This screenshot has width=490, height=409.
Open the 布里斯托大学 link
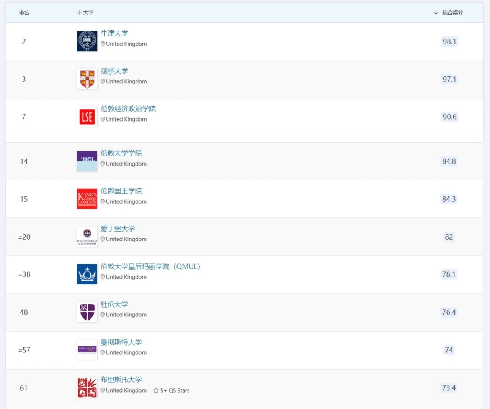[x=121, y=380]
